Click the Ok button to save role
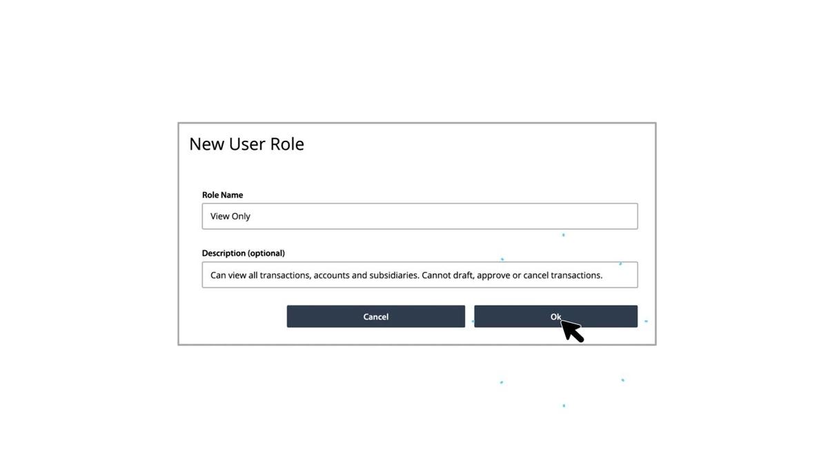 tap(555, 316)
